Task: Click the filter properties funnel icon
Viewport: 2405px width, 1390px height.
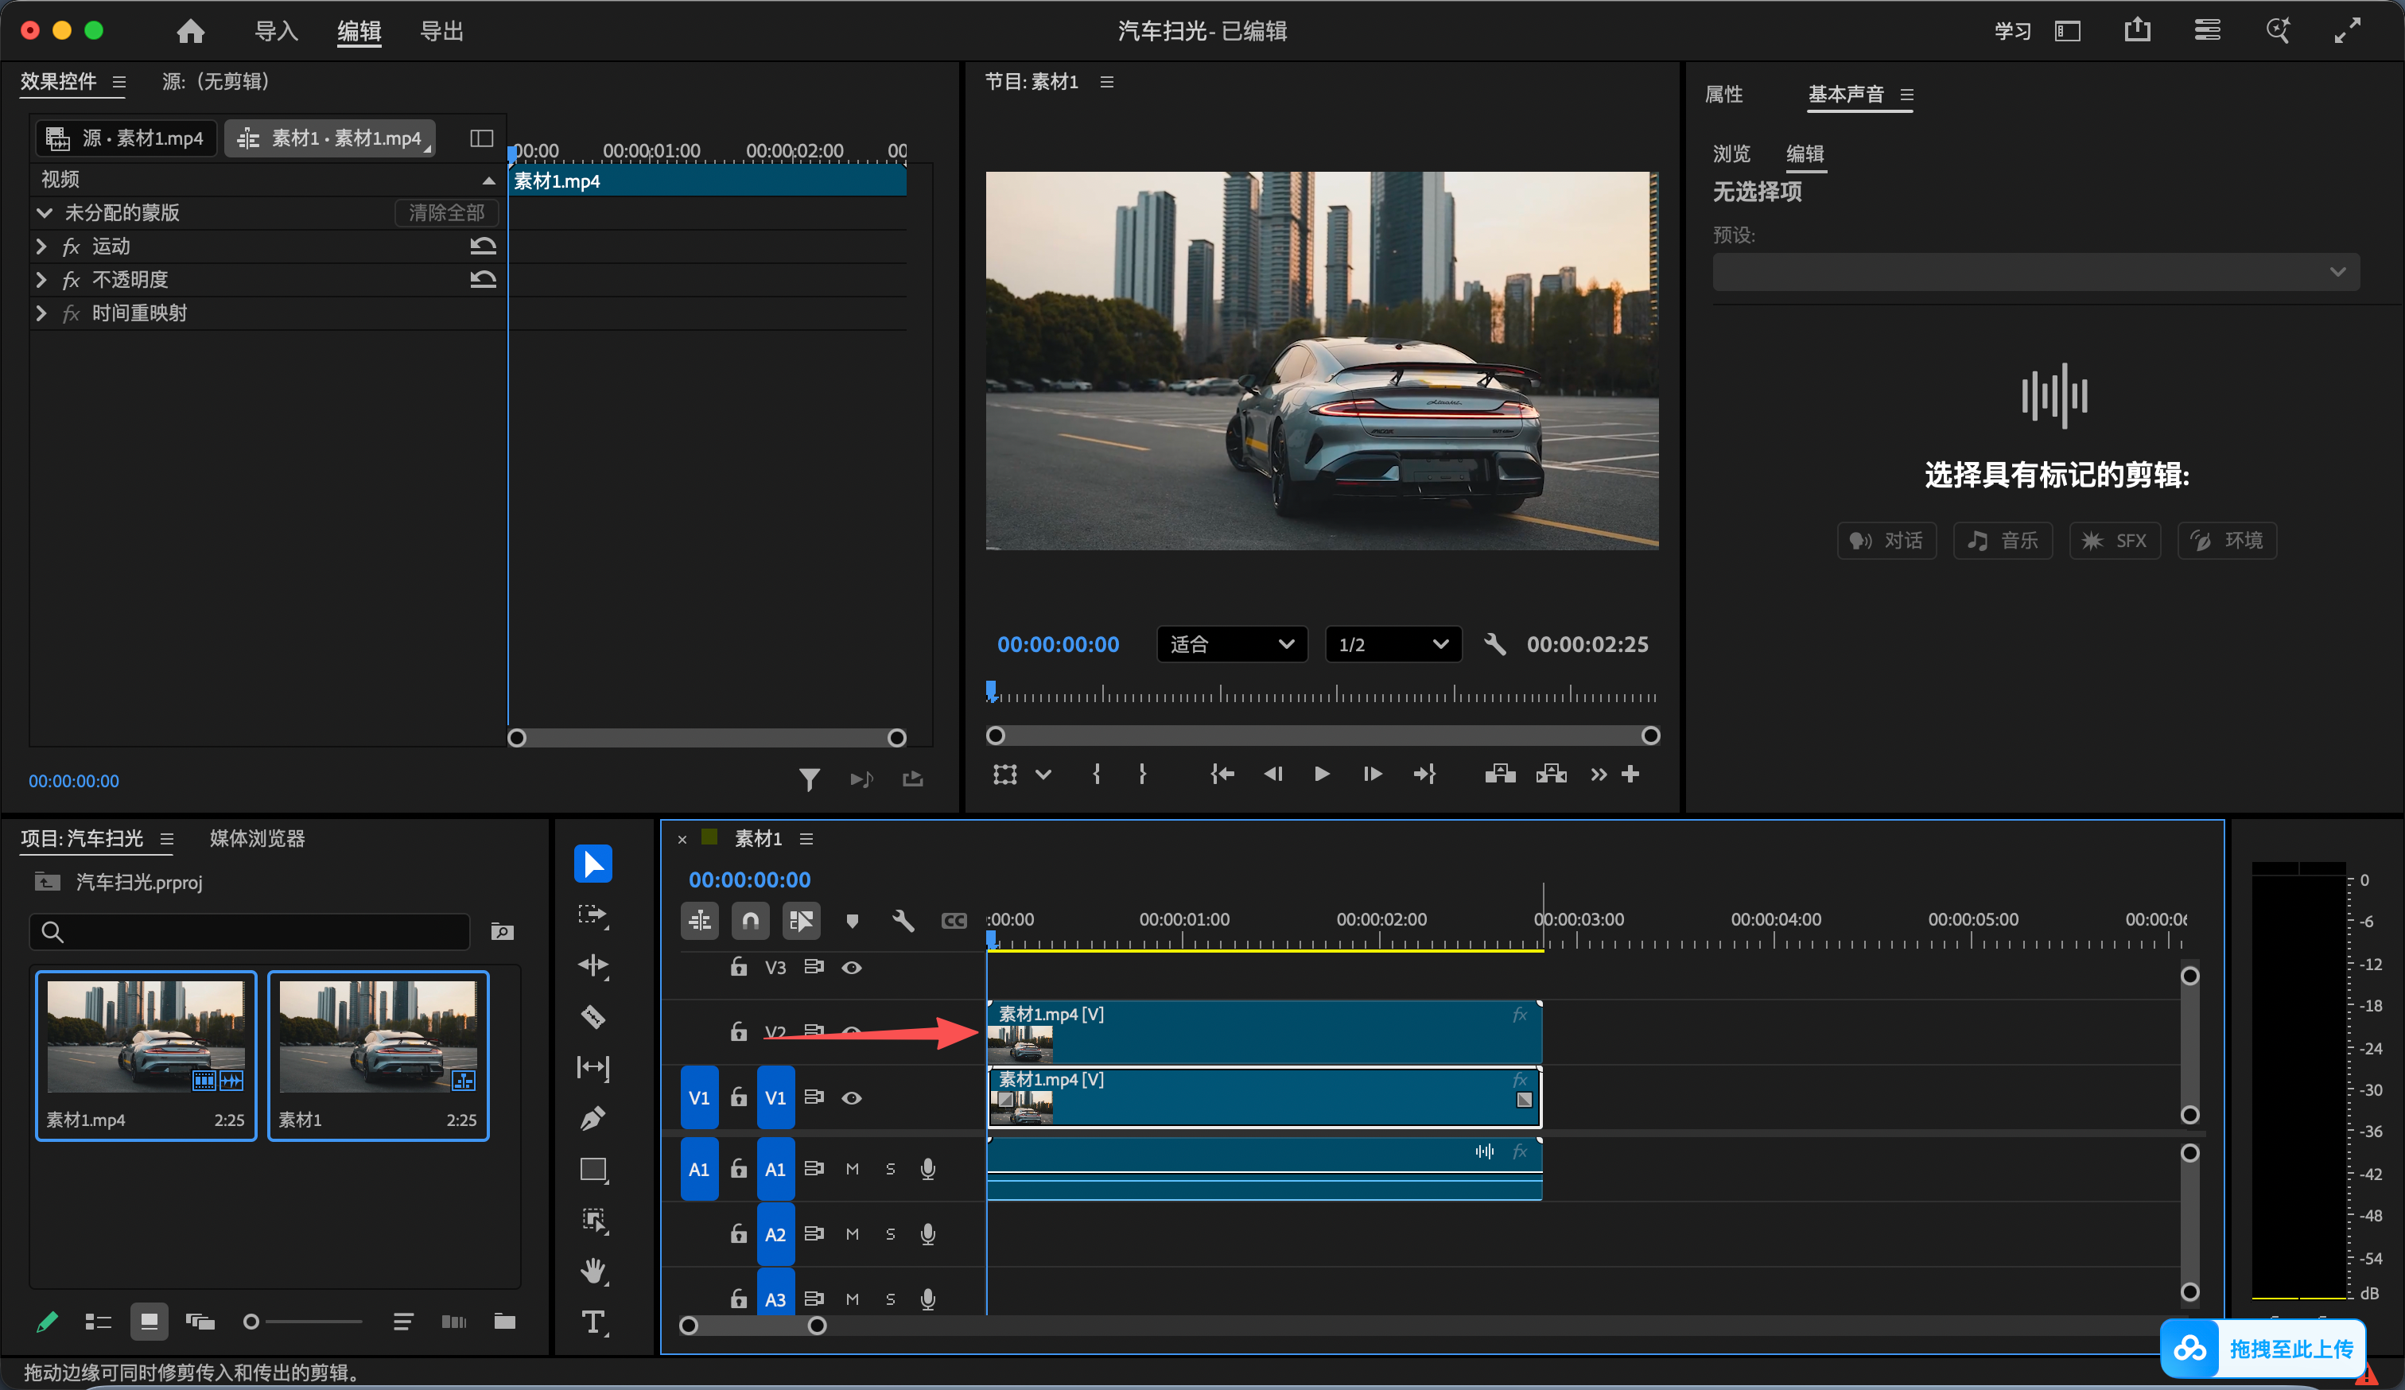Action: (x=810, y=780)
